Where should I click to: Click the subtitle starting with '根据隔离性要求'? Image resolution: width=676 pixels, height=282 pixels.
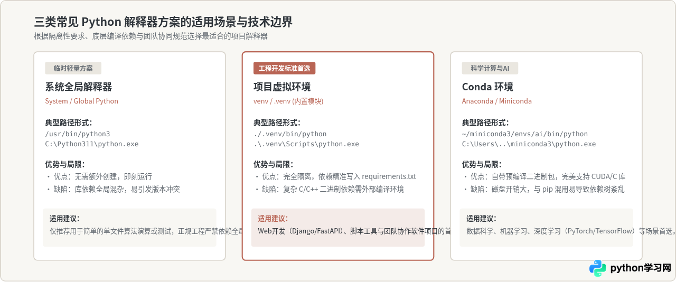pyautogui.click(x=151, y=36)
